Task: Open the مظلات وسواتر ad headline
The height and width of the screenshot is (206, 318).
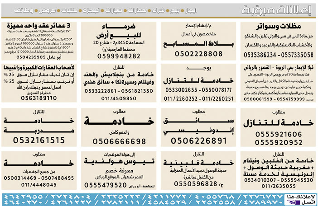Action: coord(278,26)
